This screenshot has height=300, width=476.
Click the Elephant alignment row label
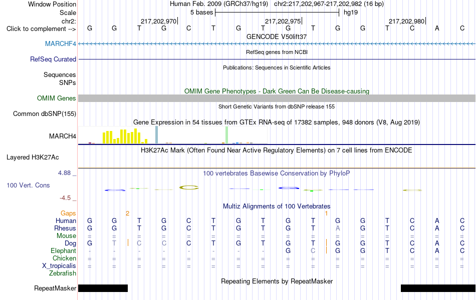point(64,250)
